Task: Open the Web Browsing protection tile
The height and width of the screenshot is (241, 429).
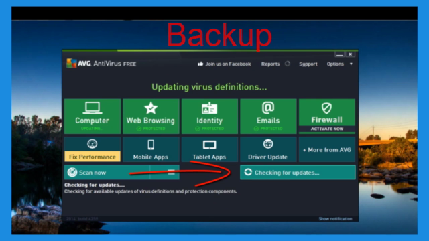Action: (151, 116)
